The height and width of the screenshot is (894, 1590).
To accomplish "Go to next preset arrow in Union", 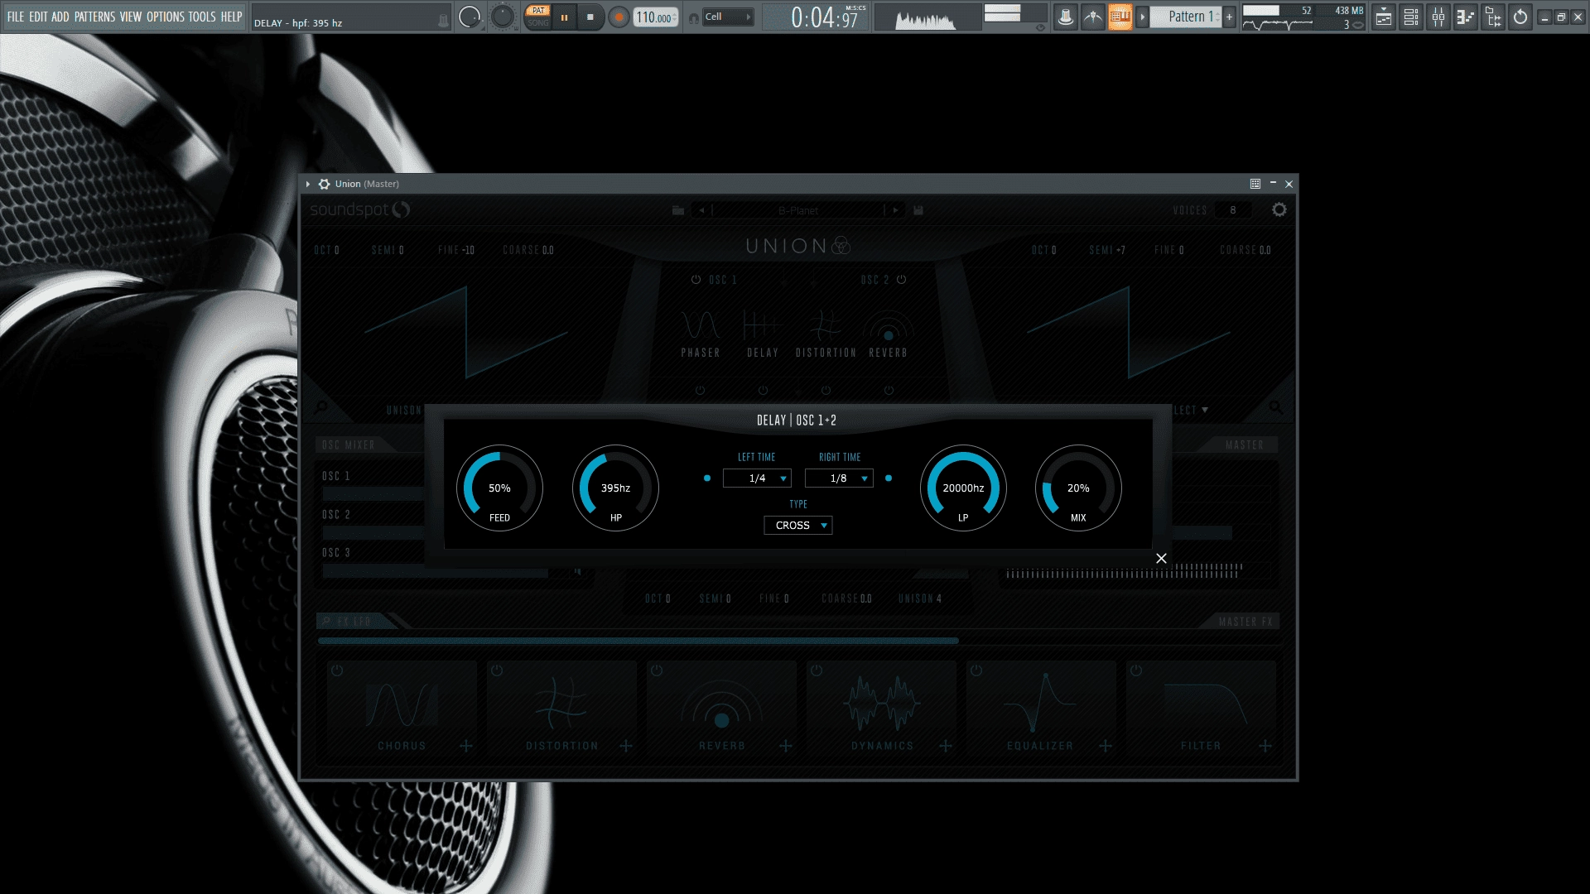I will [x=895, y=210].
